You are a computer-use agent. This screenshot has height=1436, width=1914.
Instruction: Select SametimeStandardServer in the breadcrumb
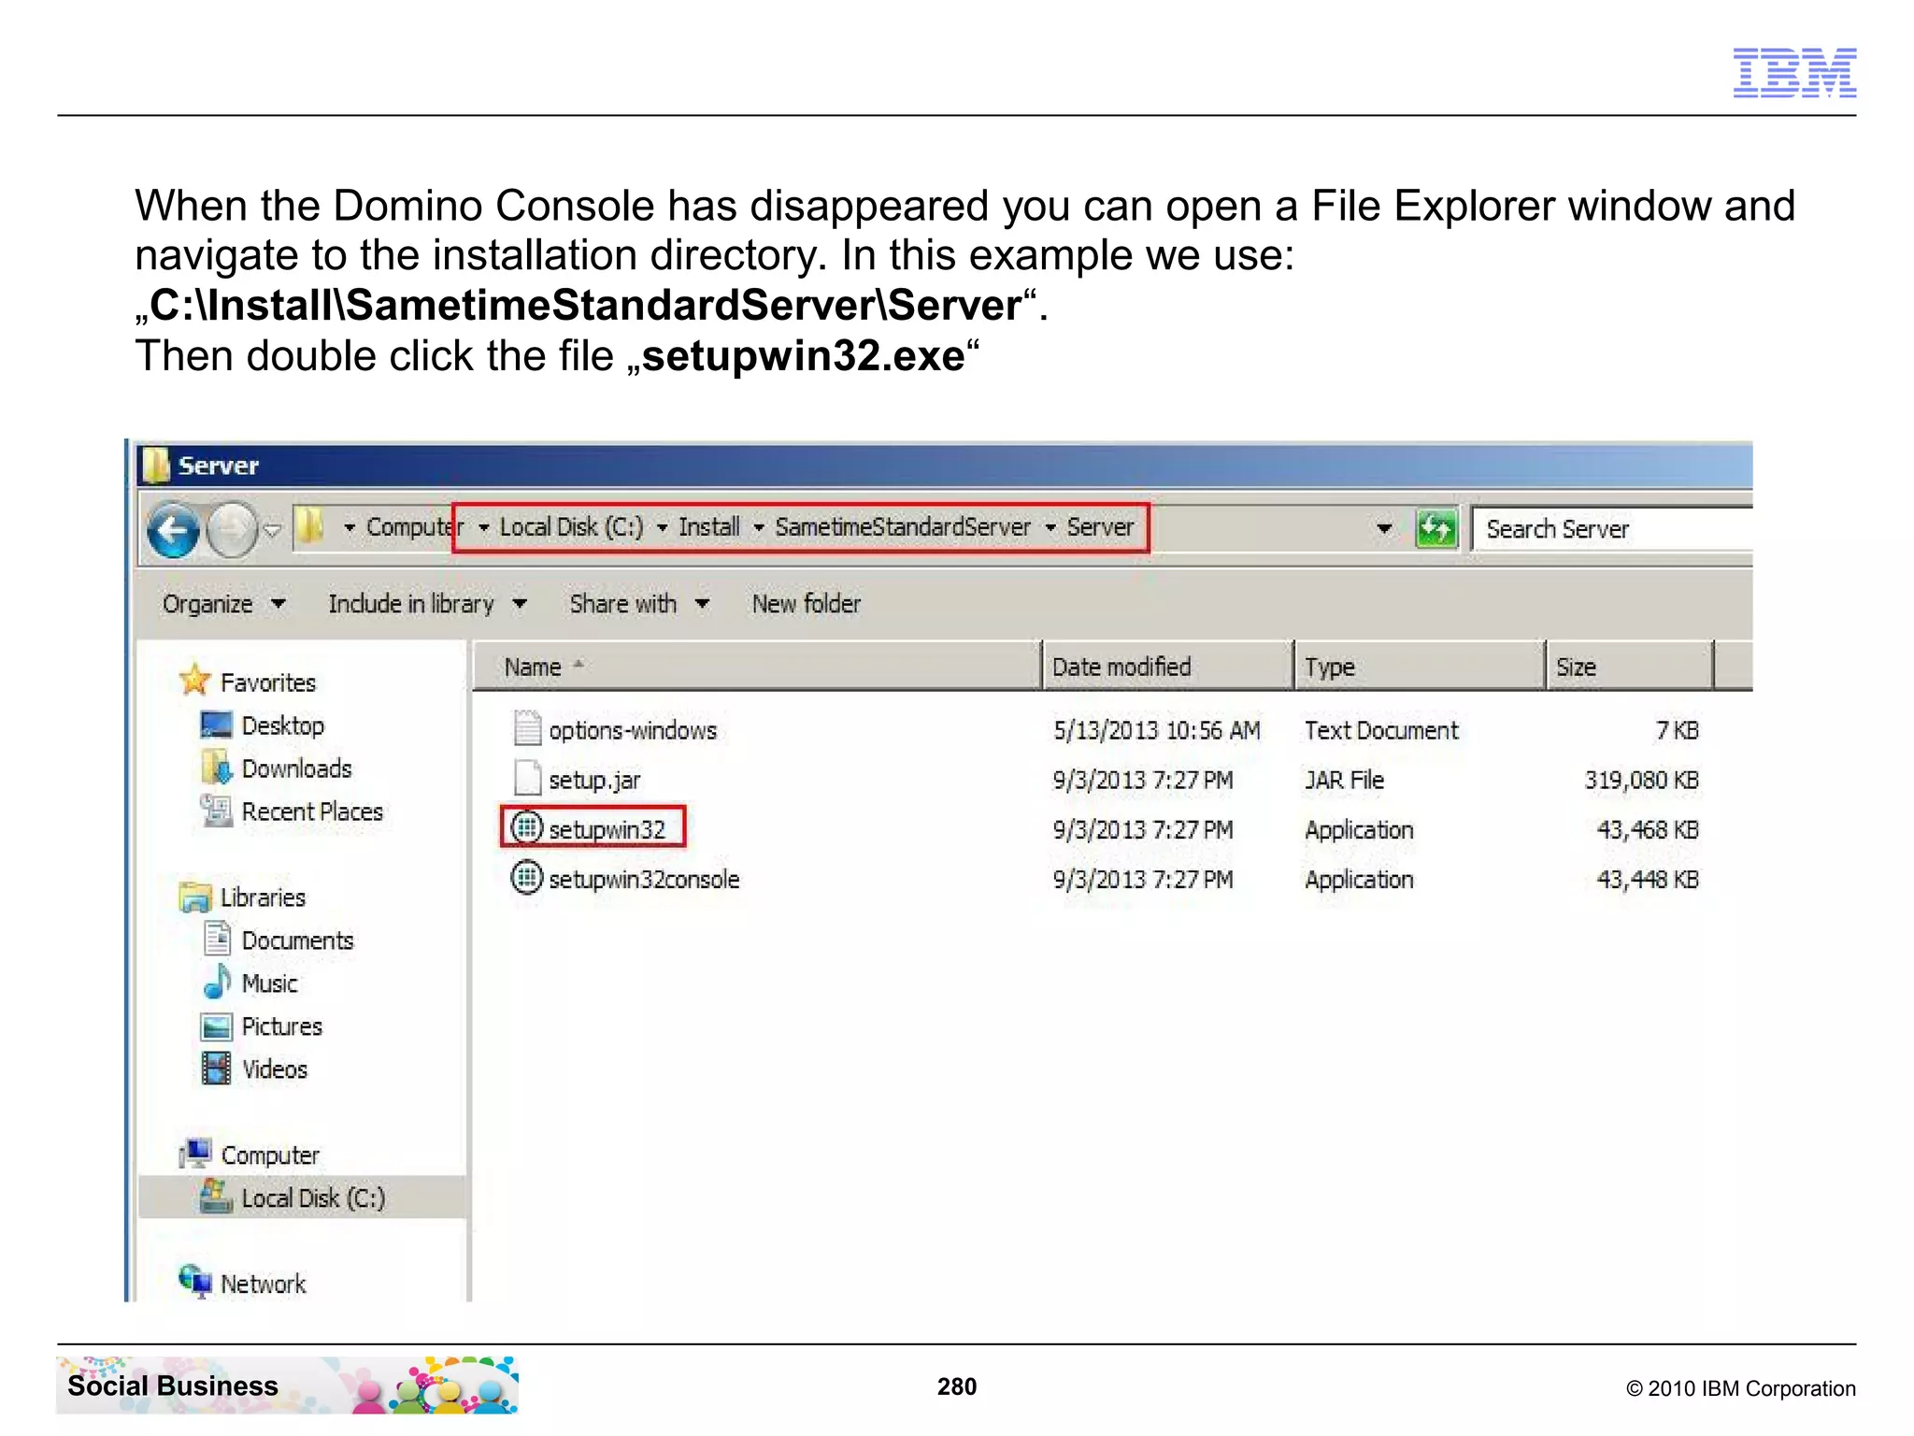[x=902, y=527]
